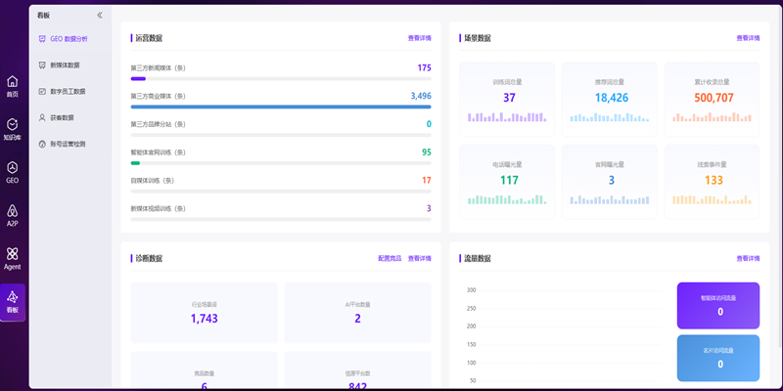
Task: Click the 信源平台数 card
Action: pyautogui.click(x=357, y=370)
